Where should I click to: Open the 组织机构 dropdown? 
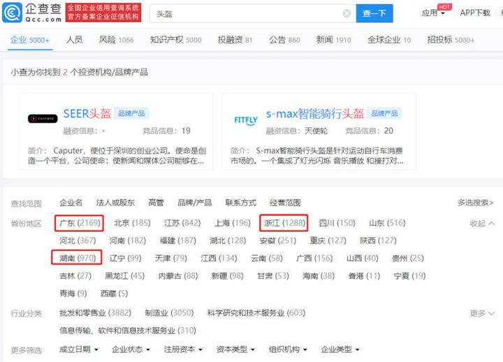pos(288,349)
